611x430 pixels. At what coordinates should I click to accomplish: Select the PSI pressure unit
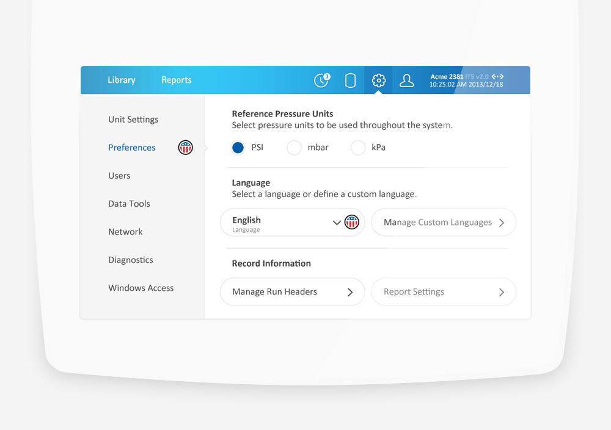(238, 148)
